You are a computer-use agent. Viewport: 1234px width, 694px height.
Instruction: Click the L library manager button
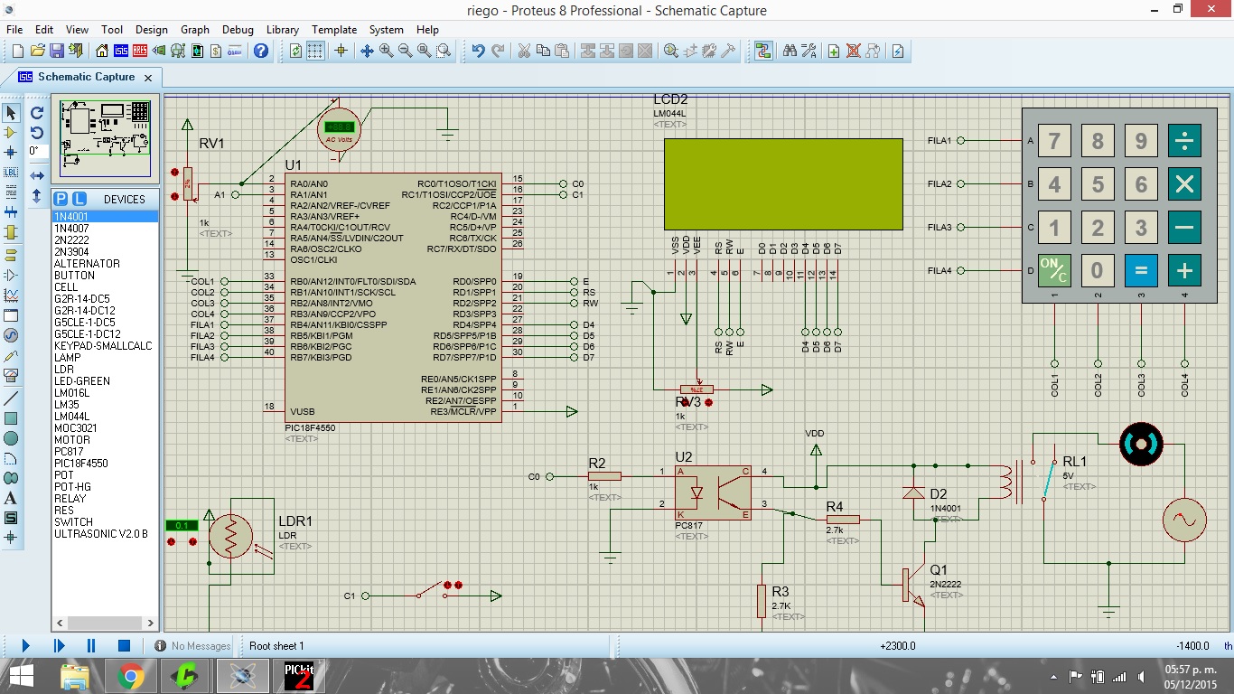[x=79, y=199]
